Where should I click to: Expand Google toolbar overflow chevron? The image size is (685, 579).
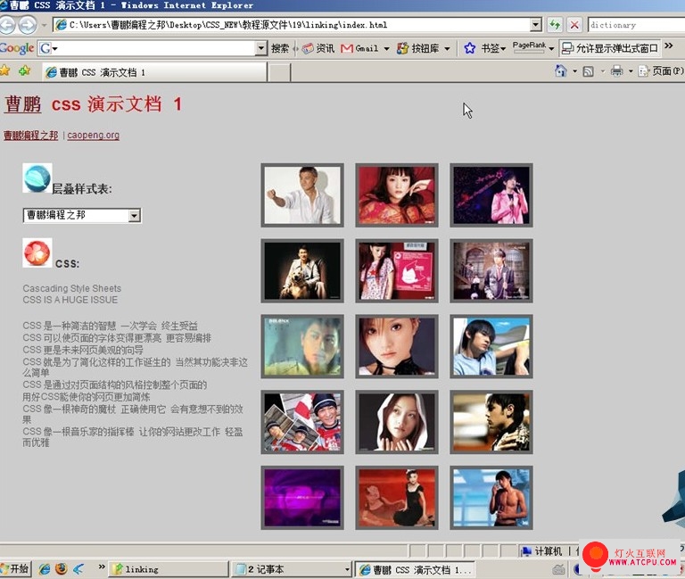coord(669,45)
